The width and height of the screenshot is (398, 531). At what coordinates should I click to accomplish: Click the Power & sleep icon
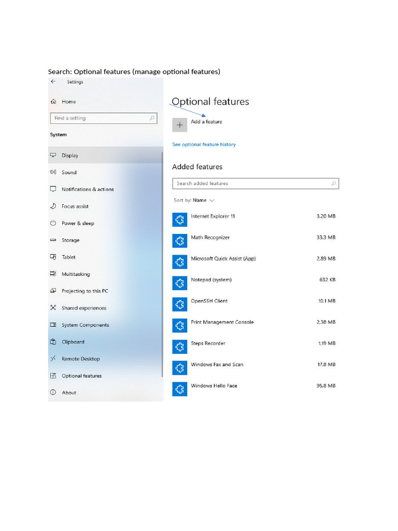(53, 223)
